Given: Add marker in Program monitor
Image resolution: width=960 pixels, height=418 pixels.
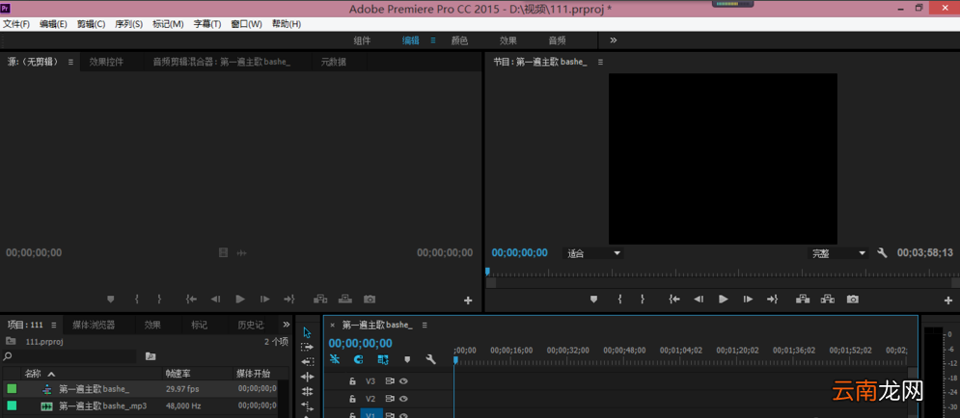Looking at the screenshot, I should 593,299.
